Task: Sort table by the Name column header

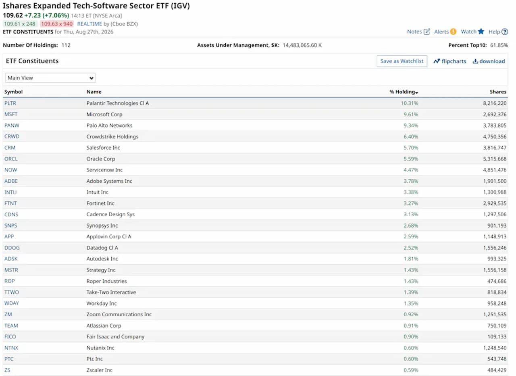Action: point(94,92)
